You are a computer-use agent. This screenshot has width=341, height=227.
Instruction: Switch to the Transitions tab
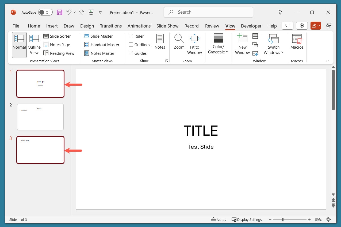(111, 26)
